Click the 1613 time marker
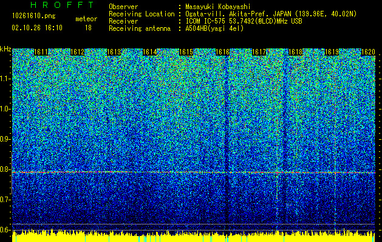This screenshot has width=382, height=242. (114, 52)
